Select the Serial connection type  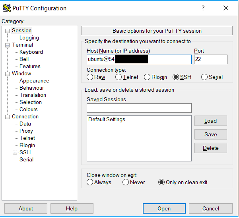click(204, 77)
